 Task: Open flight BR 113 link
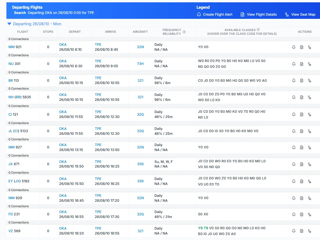(x=13, y=81)
